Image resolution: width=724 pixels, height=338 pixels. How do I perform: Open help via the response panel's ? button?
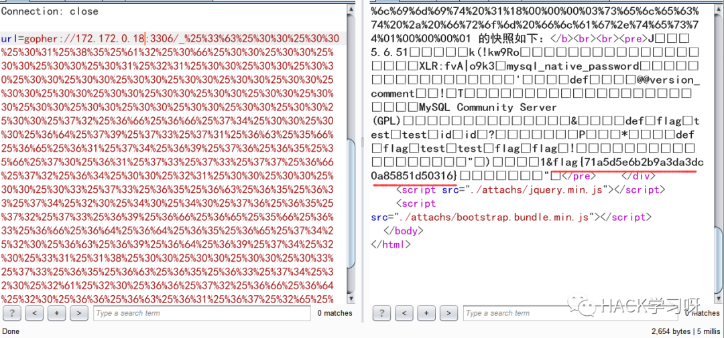pos(381,313)
